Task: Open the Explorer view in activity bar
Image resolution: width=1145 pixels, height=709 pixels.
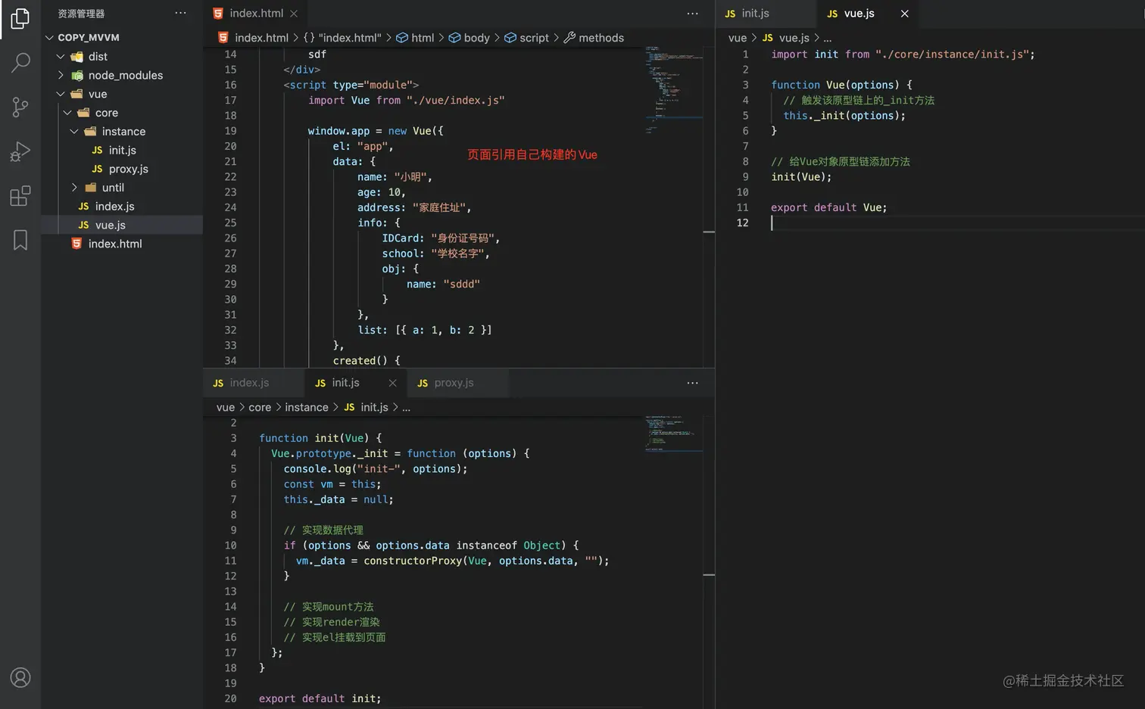Action: pos(20,18)
